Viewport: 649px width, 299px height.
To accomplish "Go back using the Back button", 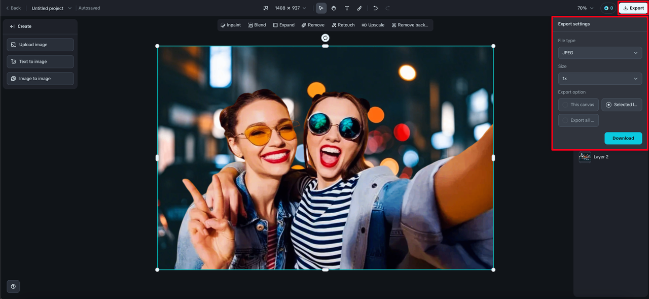I will 13,8.
